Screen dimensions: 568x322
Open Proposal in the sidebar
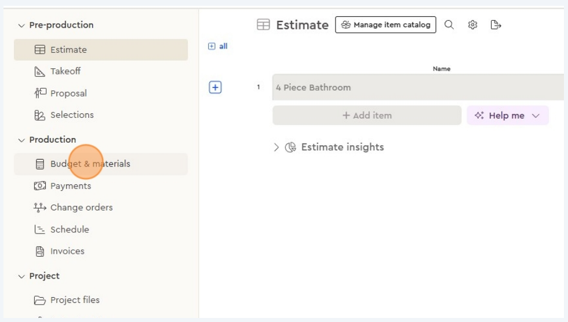68,93
